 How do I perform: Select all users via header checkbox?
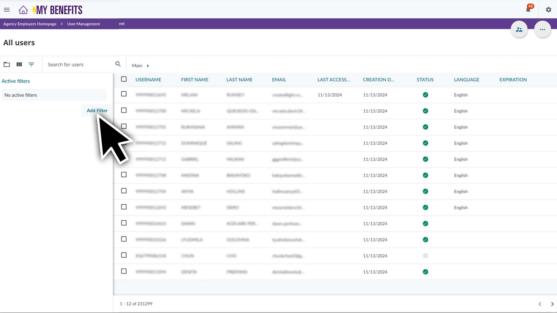click(x=124, y=79)
